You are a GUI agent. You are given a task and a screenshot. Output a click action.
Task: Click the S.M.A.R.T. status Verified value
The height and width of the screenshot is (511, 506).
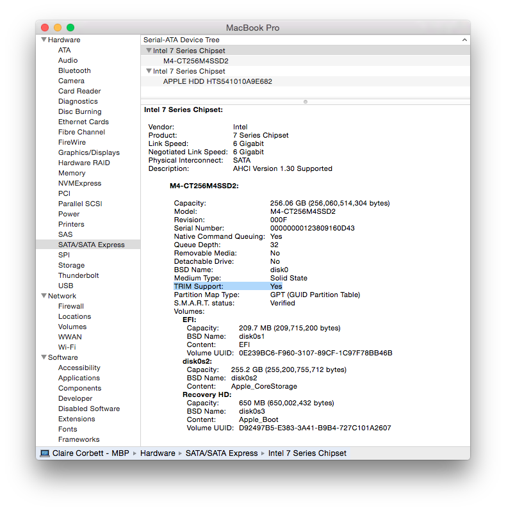pyautogui.click(x=282, y=303)
